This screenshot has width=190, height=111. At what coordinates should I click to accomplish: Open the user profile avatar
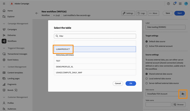coord(186,4)
